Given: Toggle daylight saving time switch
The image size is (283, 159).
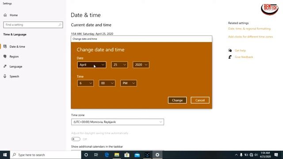Looking at the screenshot, I should [76, 139].
